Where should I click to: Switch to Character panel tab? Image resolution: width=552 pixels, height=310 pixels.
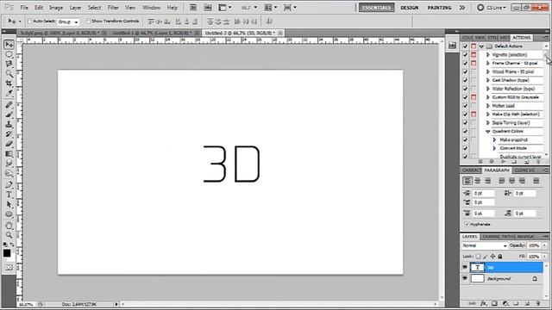point(471,170)
